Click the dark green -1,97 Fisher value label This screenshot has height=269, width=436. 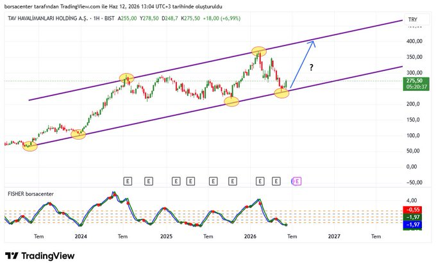[x=413, y=217]
